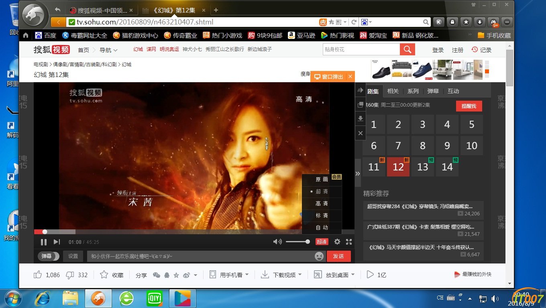Click the thumbs down dislike icon

pyautogui.click(x=70, y=275)
